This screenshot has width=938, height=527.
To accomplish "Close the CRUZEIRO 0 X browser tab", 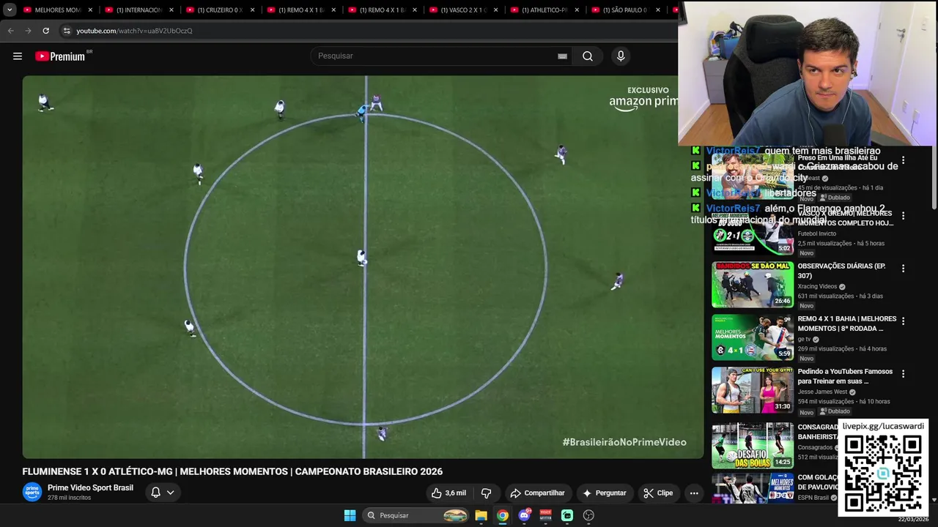I will pos(253,10).
